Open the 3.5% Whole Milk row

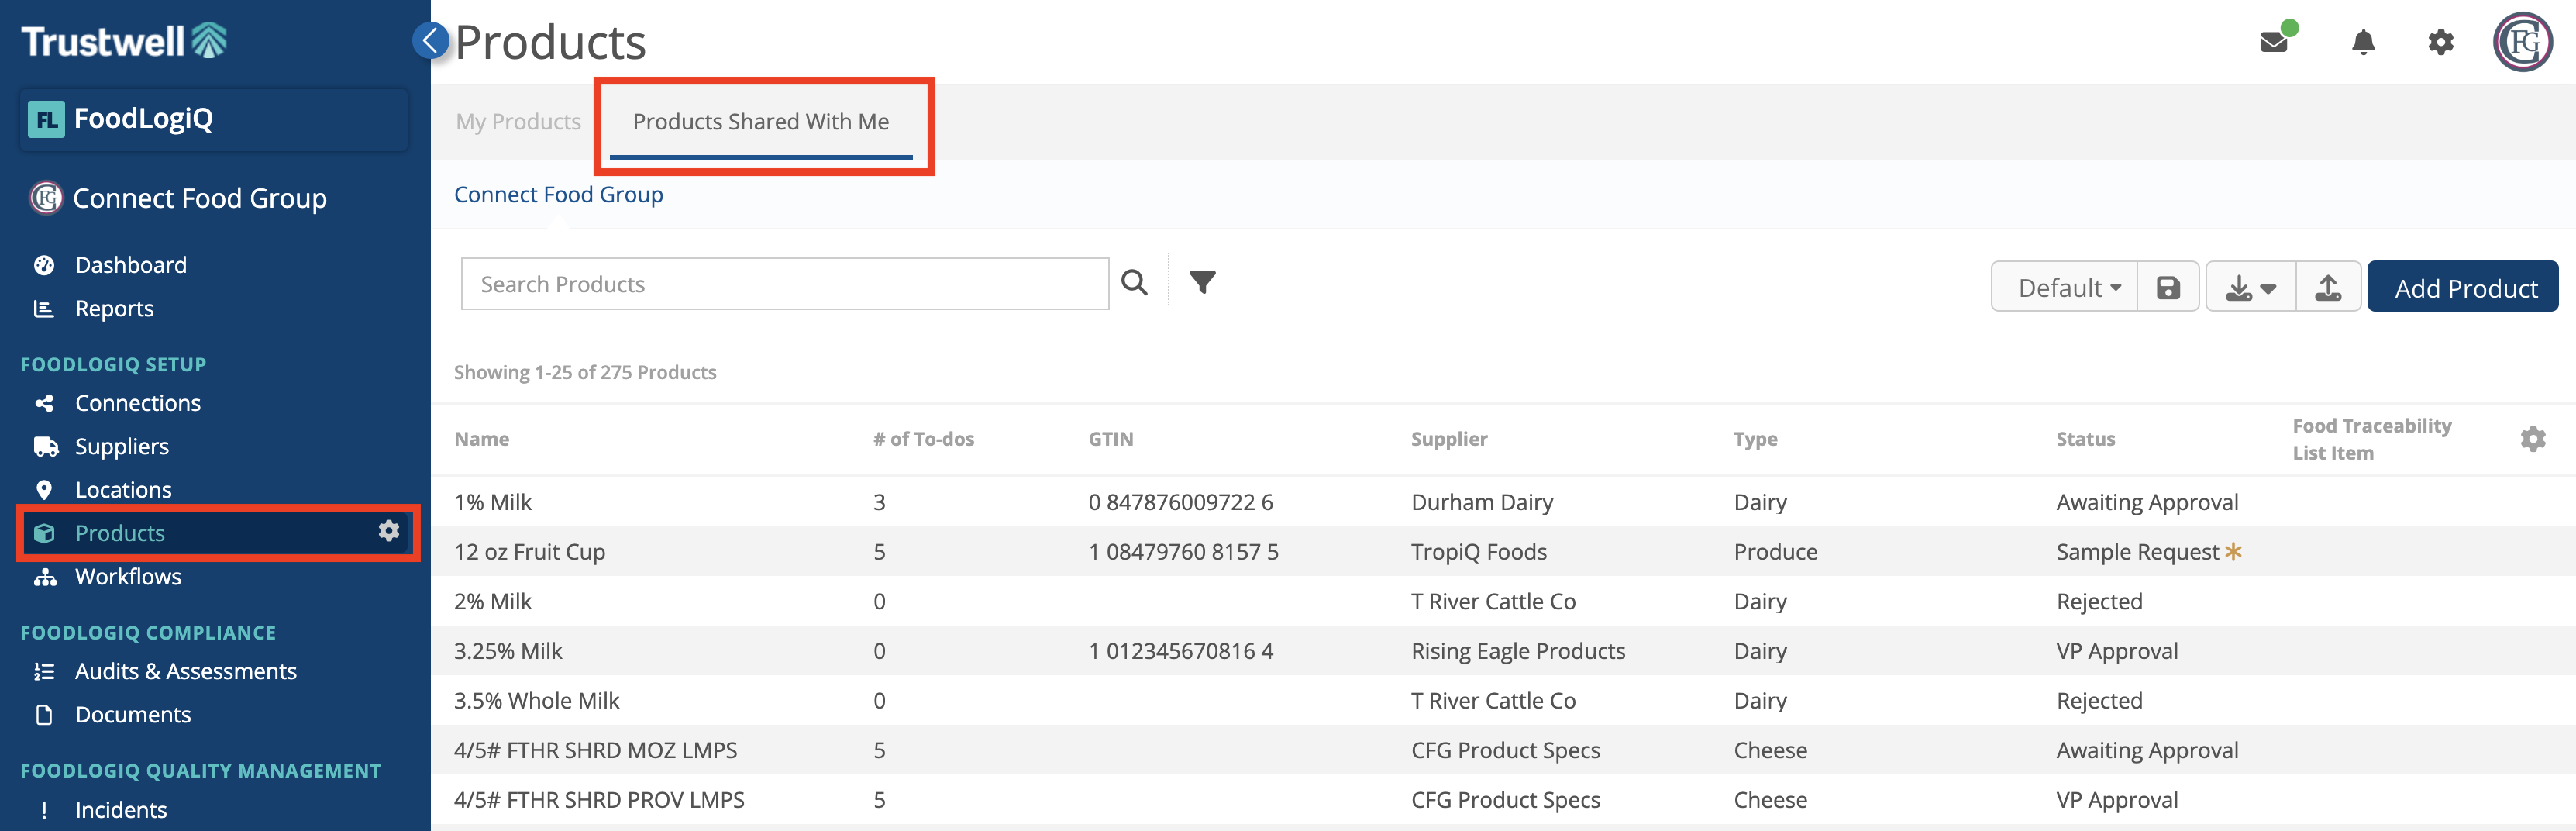pyautogui.click(x=1503, y=701)
